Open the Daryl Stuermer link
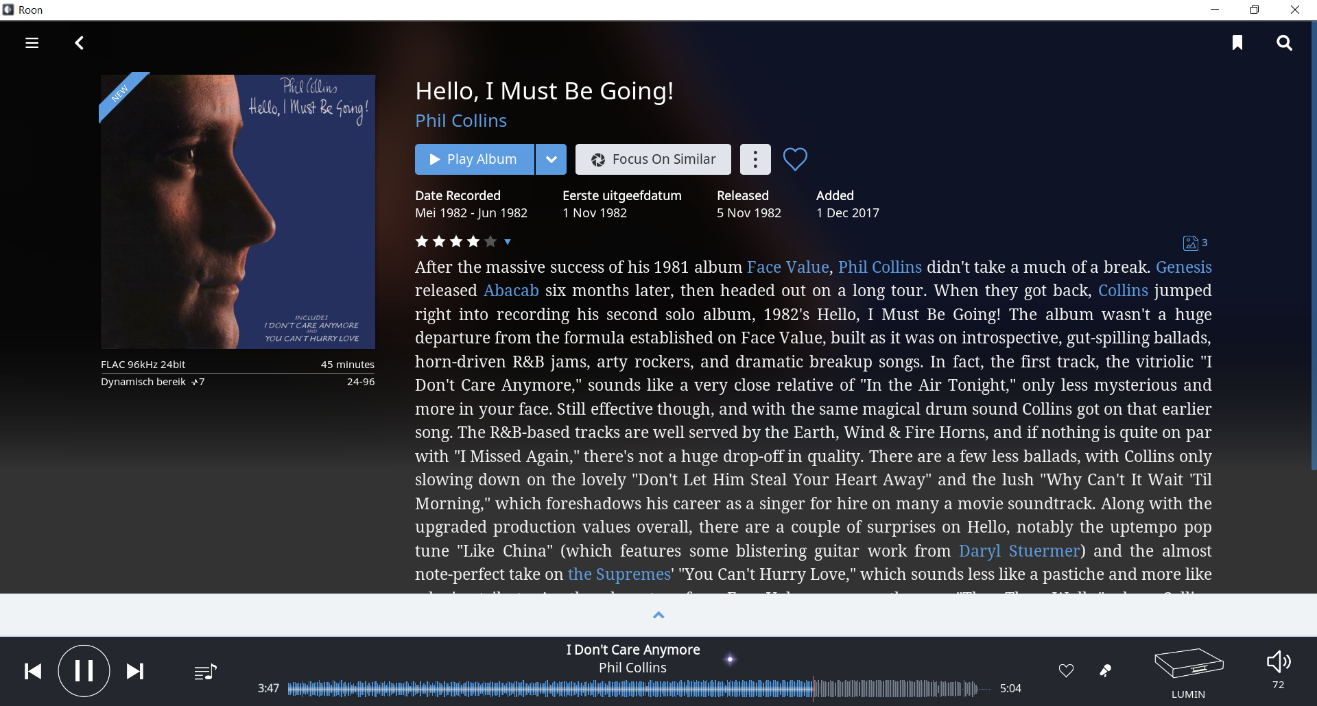Image resolution: width=1317 pixels, height=706 pixels. click(x=1020, y=551)
